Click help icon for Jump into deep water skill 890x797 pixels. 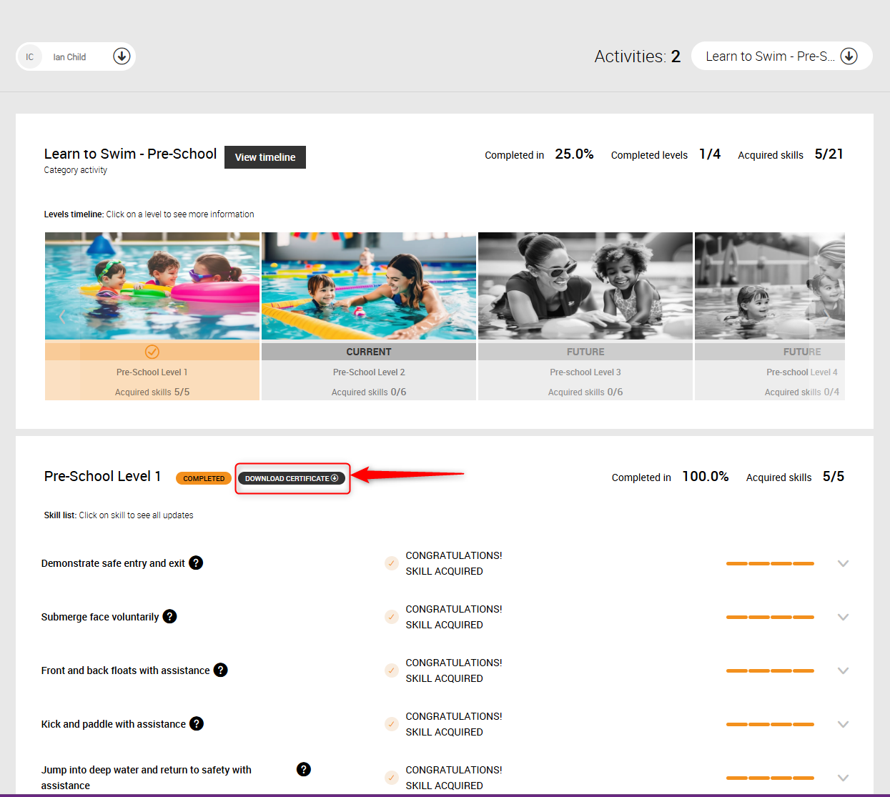point(304,770)
